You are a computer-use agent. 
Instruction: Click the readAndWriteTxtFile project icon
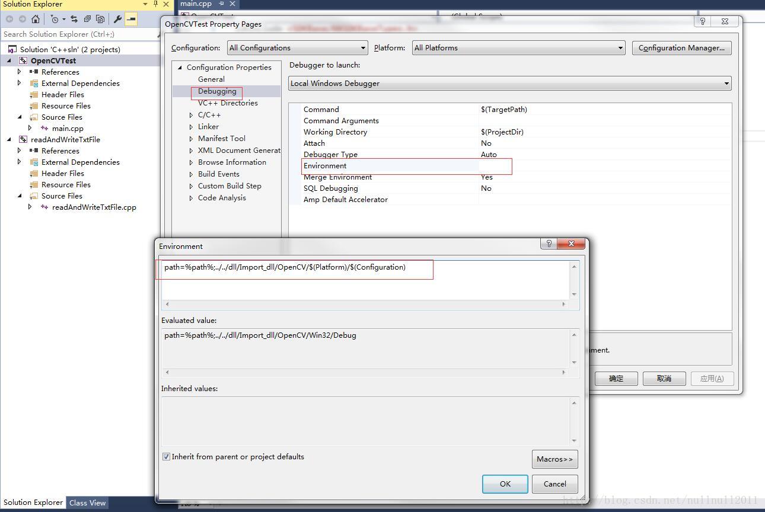23,139
